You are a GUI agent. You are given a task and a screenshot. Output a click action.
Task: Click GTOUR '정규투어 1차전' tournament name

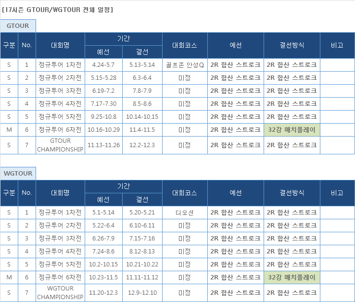coord(60,65)
